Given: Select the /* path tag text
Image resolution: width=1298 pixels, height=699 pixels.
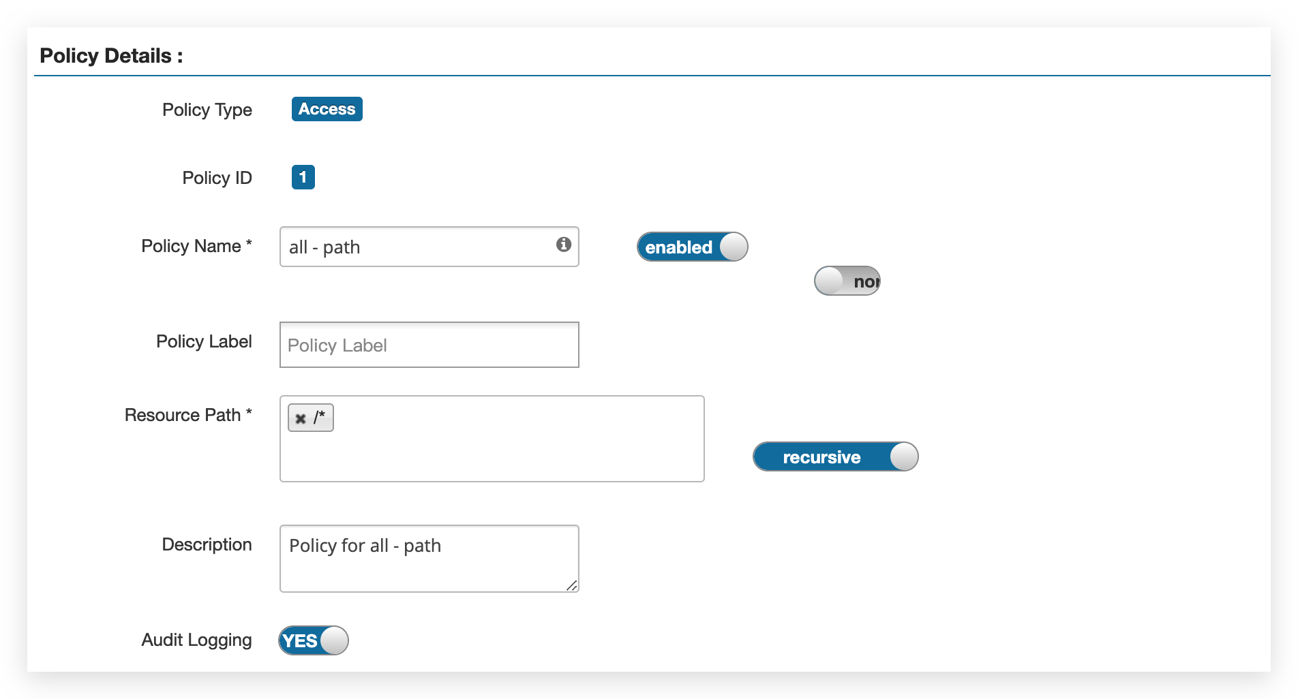Looking at the screenshot, I should pos(319,417).
